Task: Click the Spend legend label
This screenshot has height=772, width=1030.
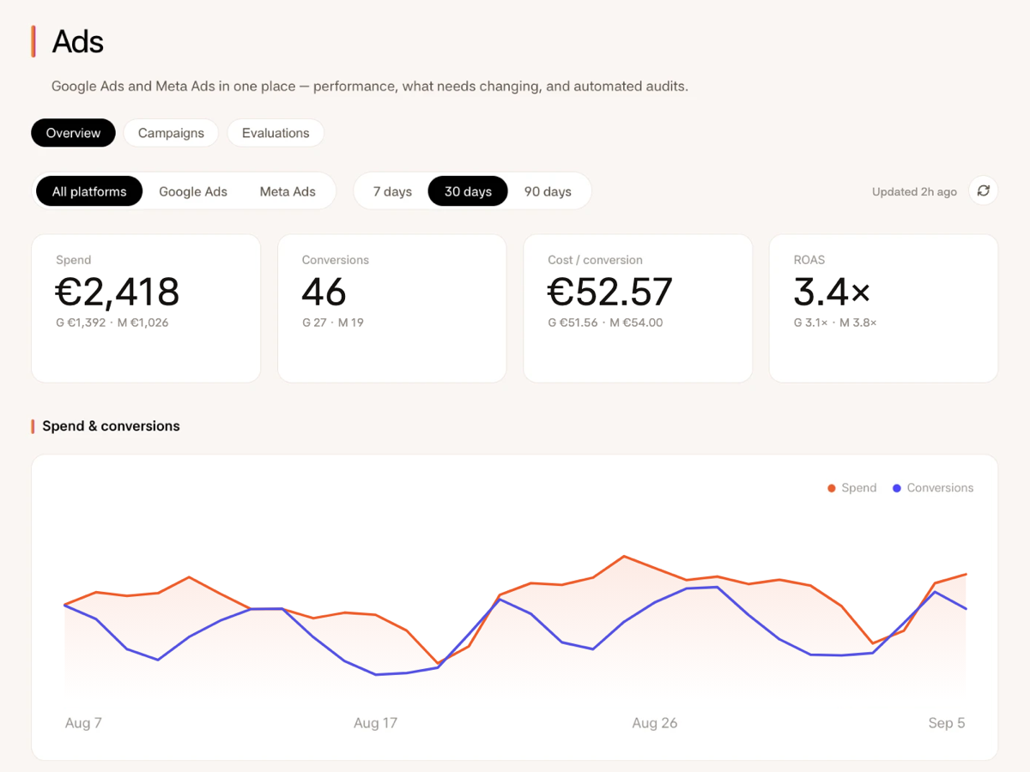Action: click(x=859, y=487)
